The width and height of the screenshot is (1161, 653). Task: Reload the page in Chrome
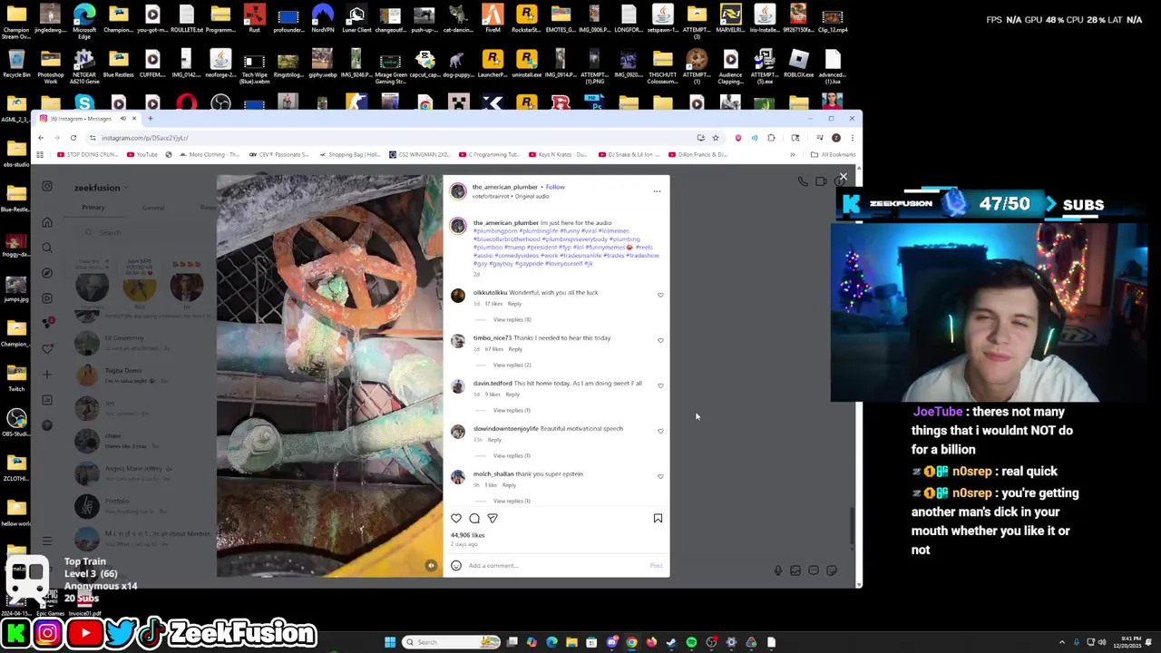(x=73, y=138)
